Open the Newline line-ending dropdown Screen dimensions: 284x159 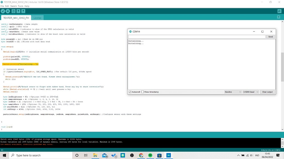point(233,92)
